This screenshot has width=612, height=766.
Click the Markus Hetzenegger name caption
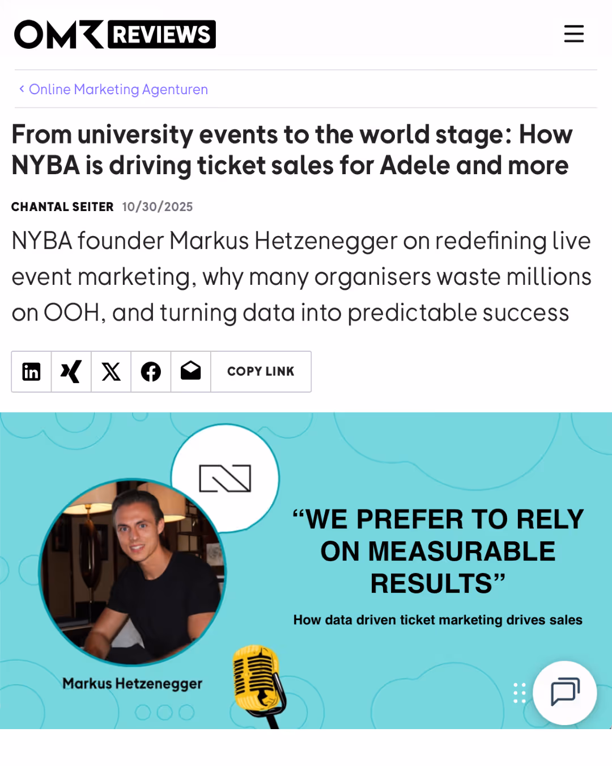tap(133, 683)
